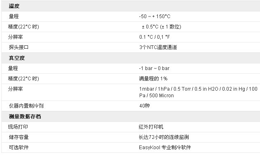
Task: Click the 1mbar / 1hPa resolution text
Action: click(x=198, y=89)
